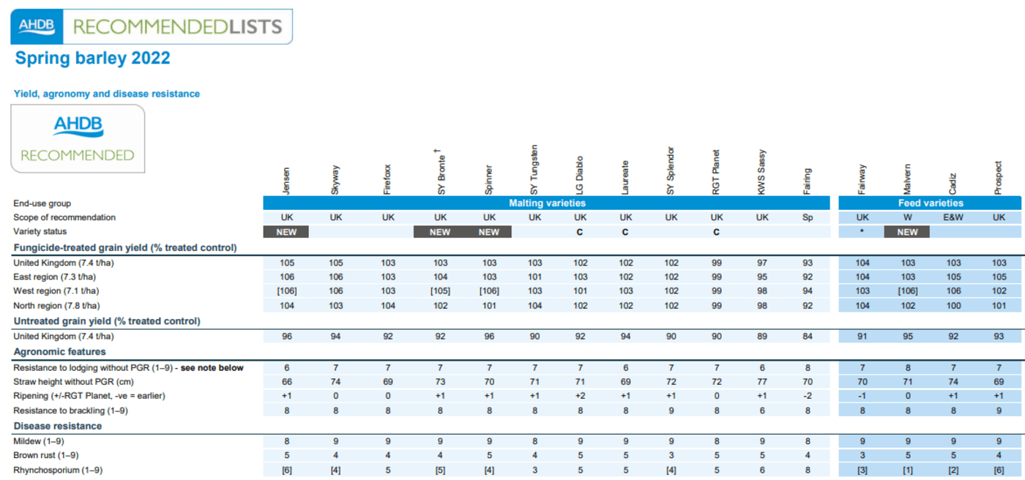Select the Cadiz column header
Viewport: 1025px width, 480px height.
click(x=953, y=183)
